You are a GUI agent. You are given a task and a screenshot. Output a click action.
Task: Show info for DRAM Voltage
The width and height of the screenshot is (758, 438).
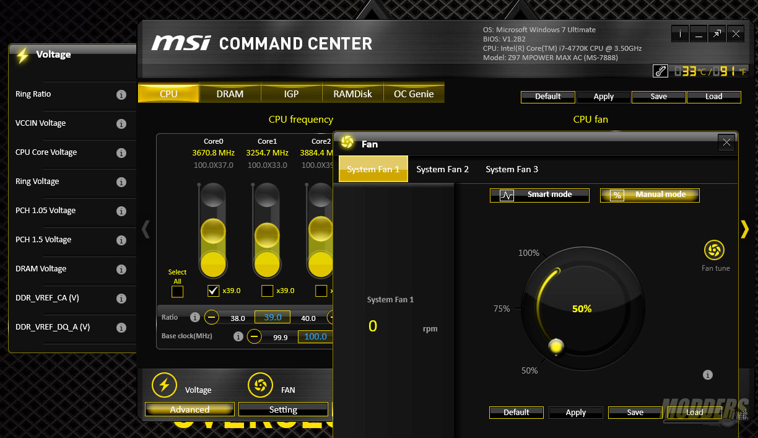[x=121, y=269]
